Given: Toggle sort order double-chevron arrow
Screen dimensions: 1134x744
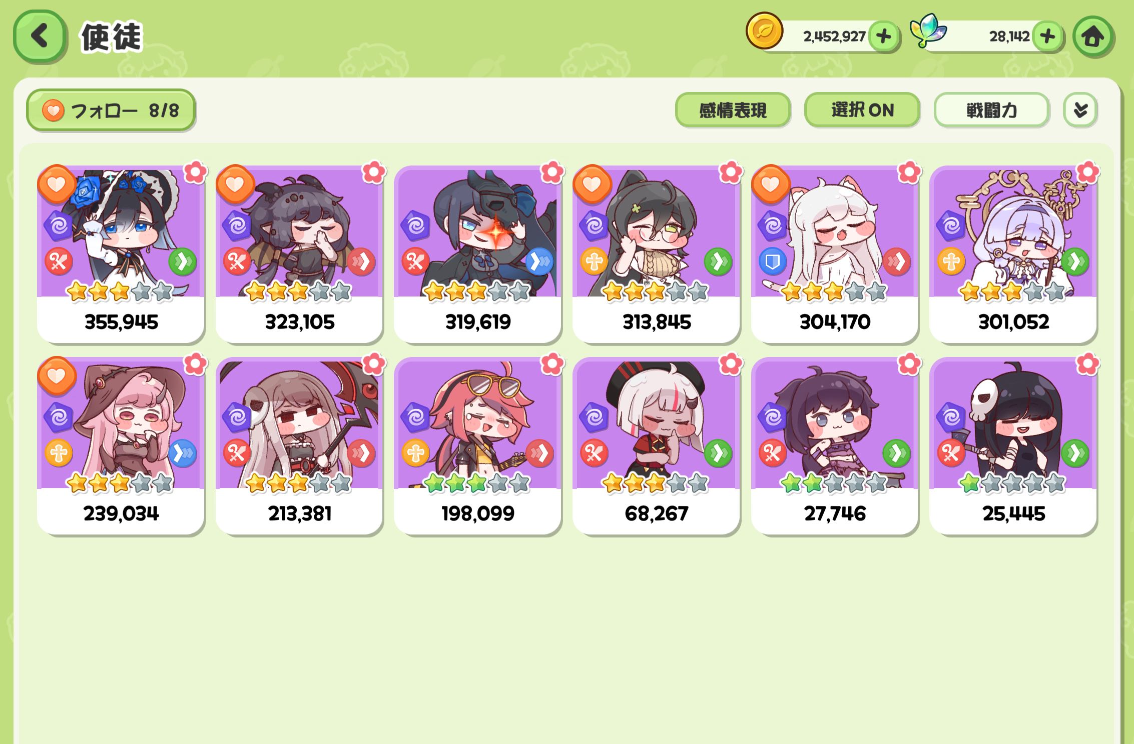Looking at the screenshot, I should [x=1080, y=109].
